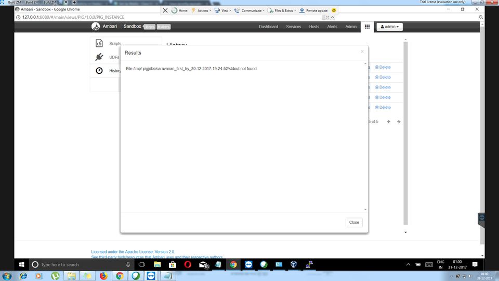Open Communicate dropdown in TeamViewer toolbar

(249, 10)
